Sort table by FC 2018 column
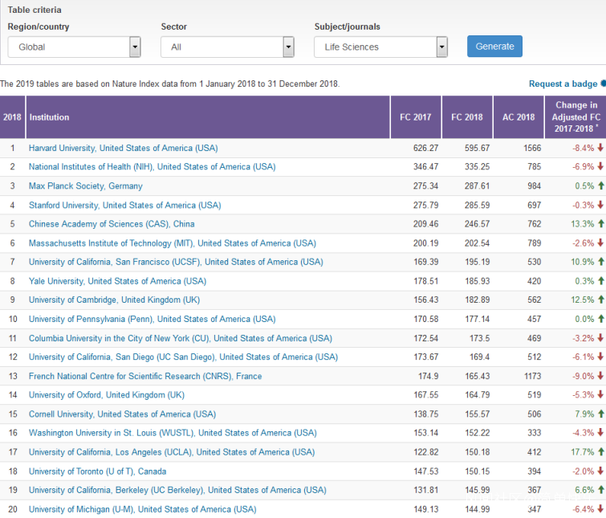606x518 pixels. click(466, 117)
